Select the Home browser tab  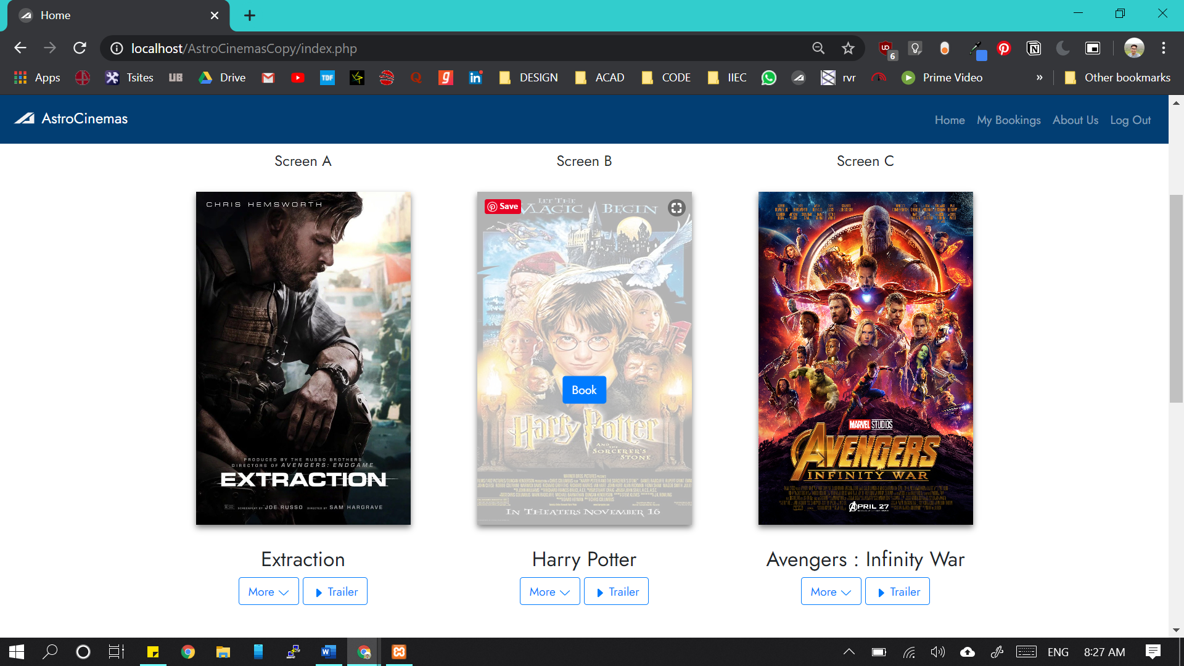pyautogui.click(x=117, y=15)
